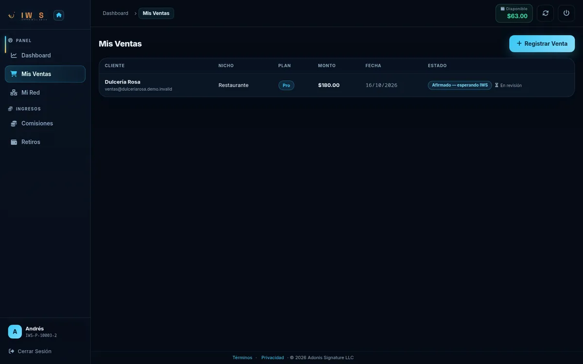Click the Comisiones coins icon
This screenshot has width=583, height=364.
point(14,123)
